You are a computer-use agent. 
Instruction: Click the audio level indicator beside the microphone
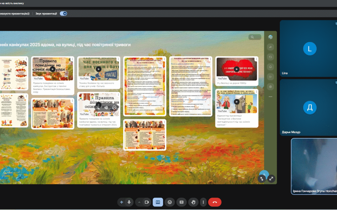pos(121,202)
